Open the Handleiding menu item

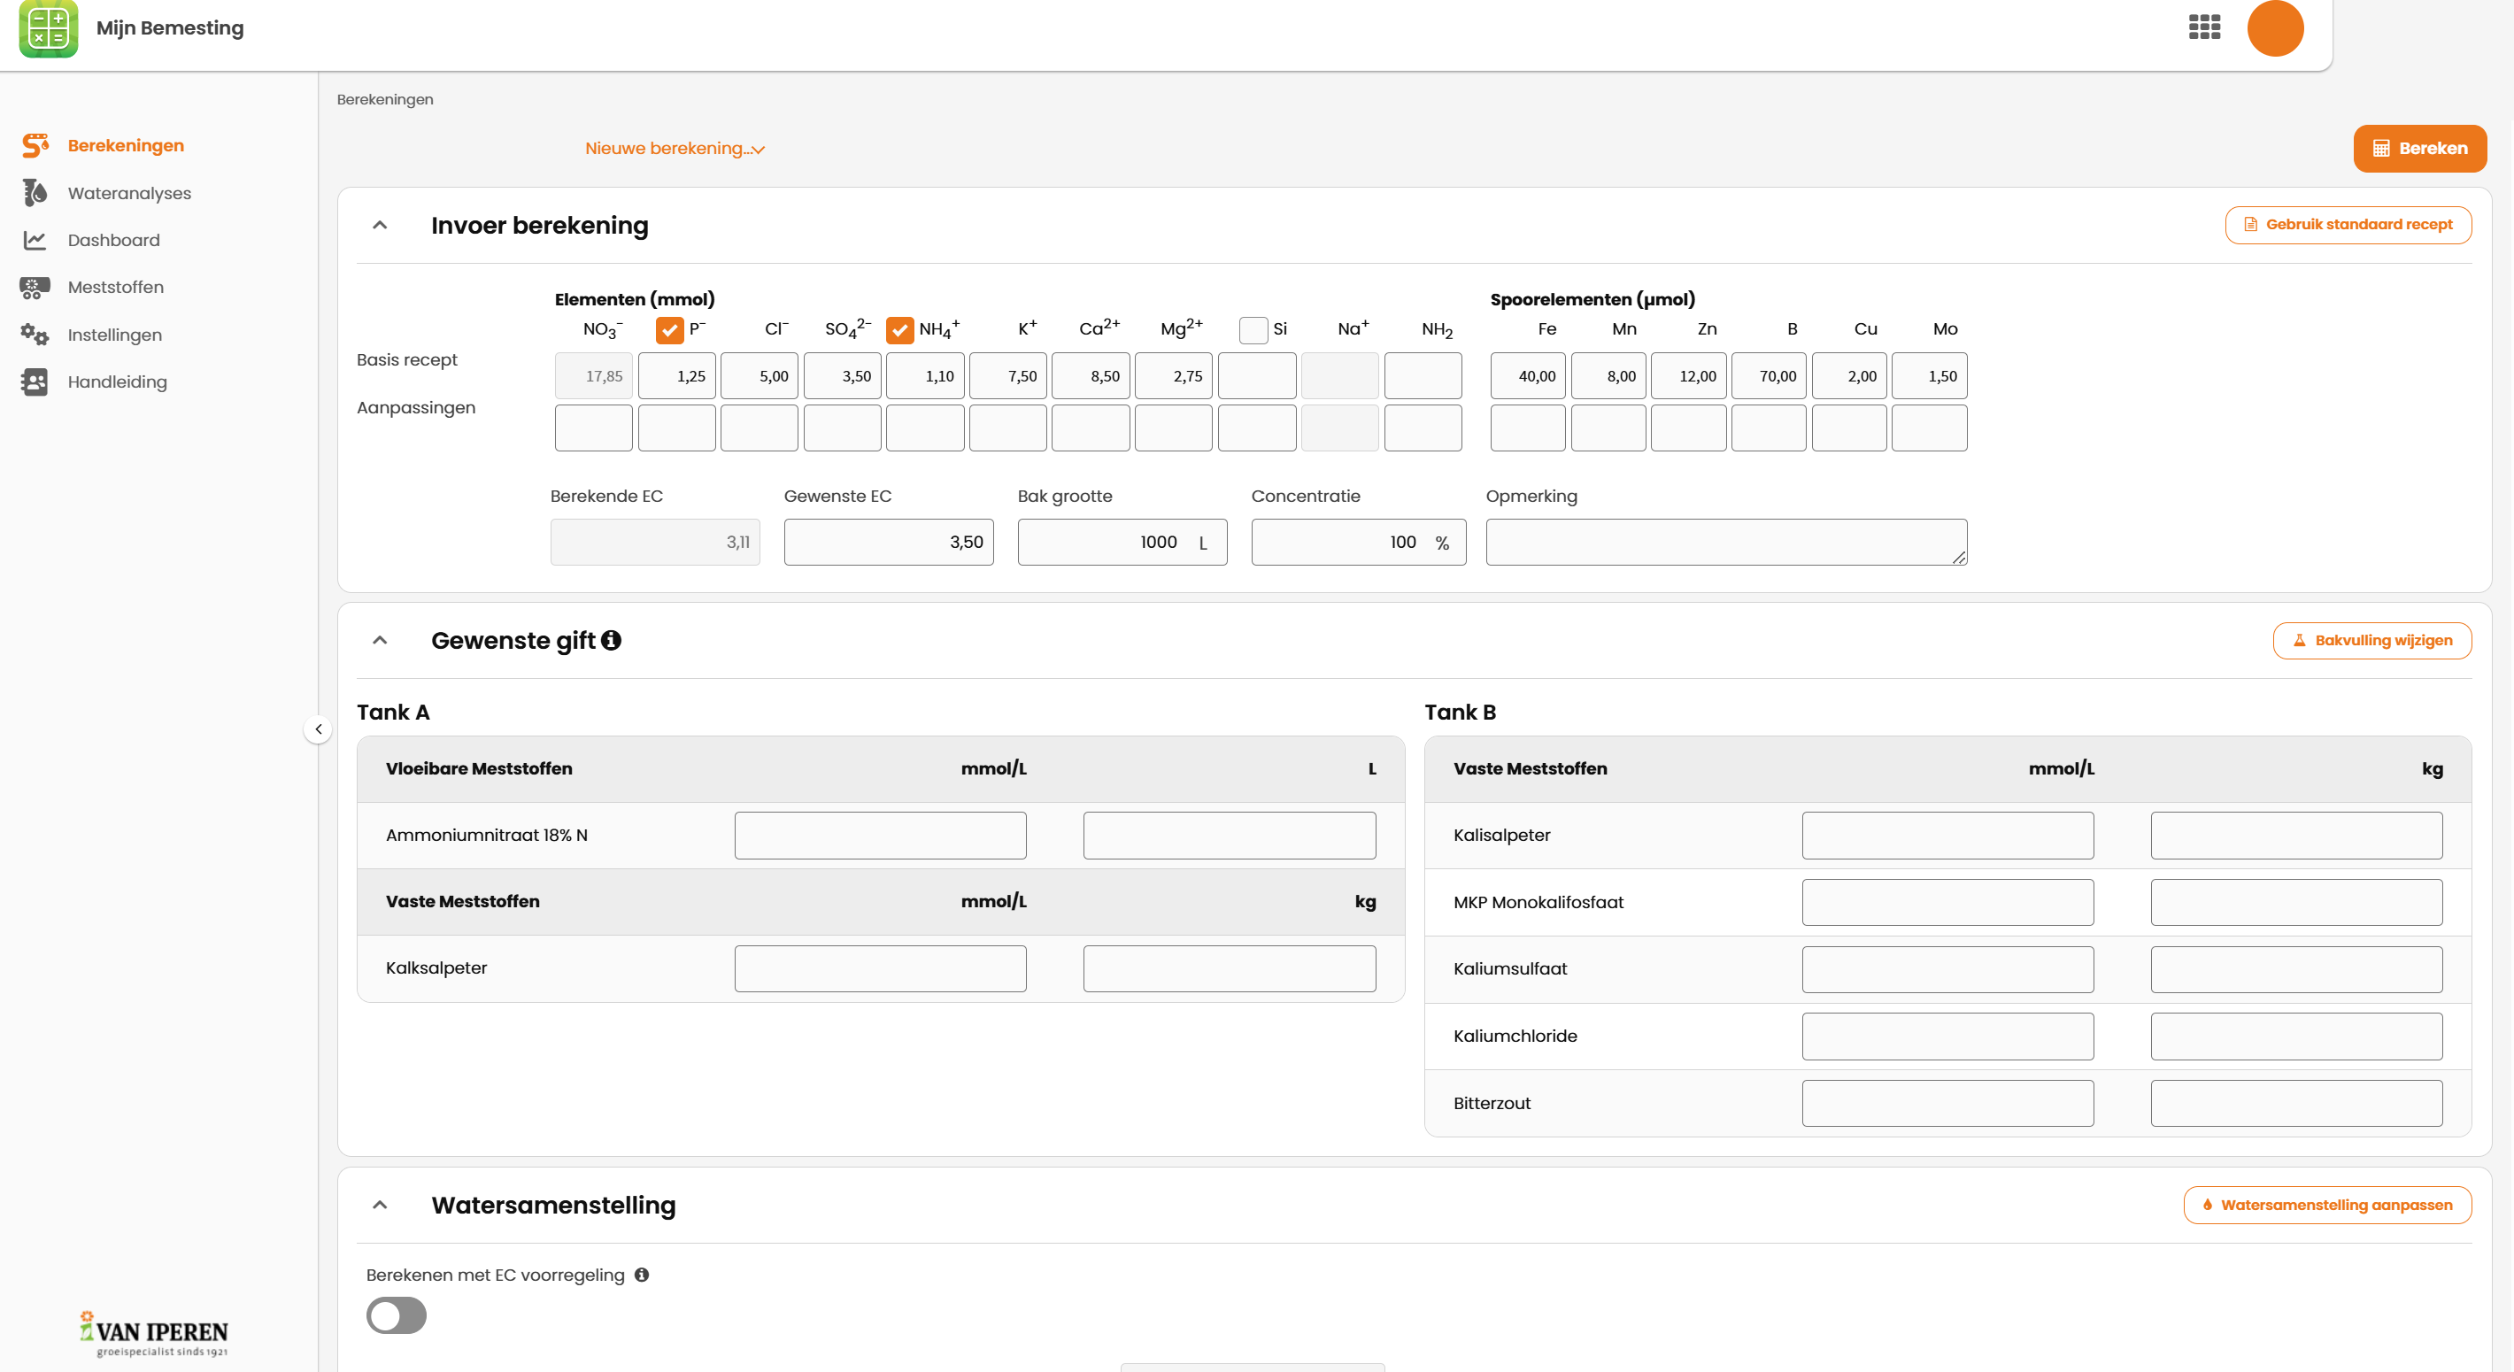[x=117, y=382]
